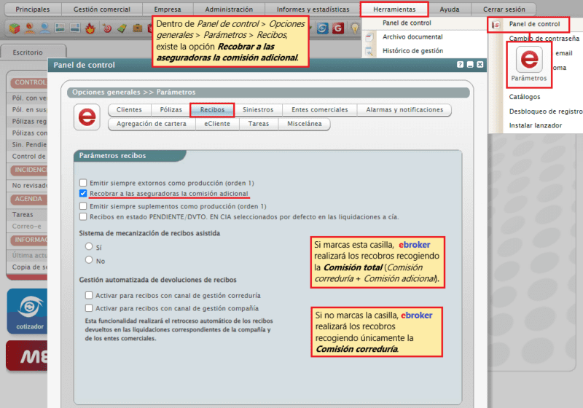Enable devoluciones for canal de gestión compañía

pyautogui.click(x=88, y=307)
